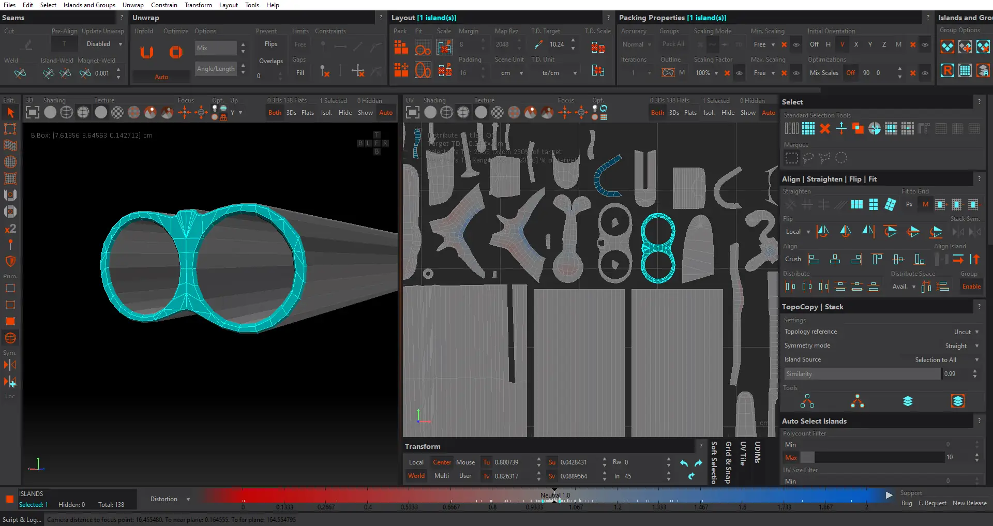Click the Pack icon in Layout panel
This screenshot has height=526, width=993.
click(401, 48)
